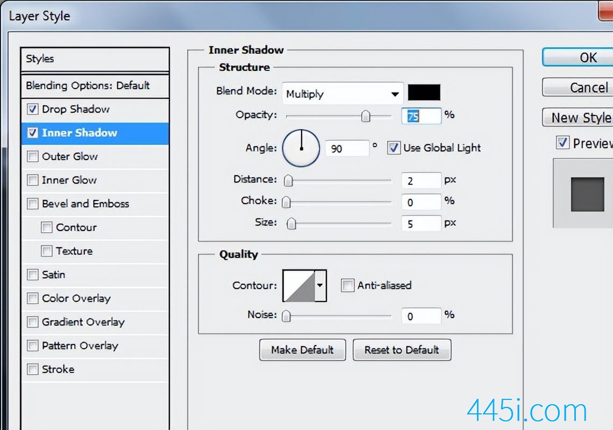Image resolution: width=613 pixels, height=430 pixels.
Task: Enable the Pattern Overlay checkbox
Action: pyautogui.click(x=32, y=346)
